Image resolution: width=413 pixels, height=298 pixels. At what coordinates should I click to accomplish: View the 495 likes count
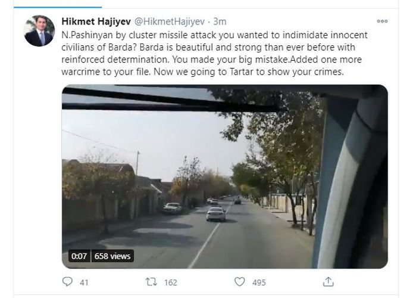259,283
